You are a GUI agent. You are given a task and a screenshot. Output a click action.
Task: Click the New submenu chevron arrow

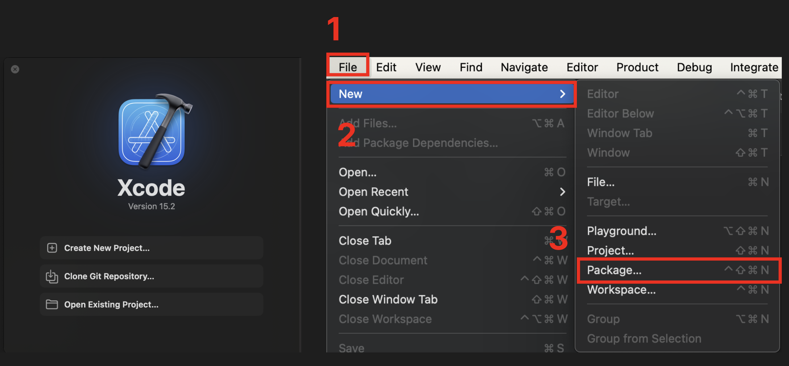[562, 94]
